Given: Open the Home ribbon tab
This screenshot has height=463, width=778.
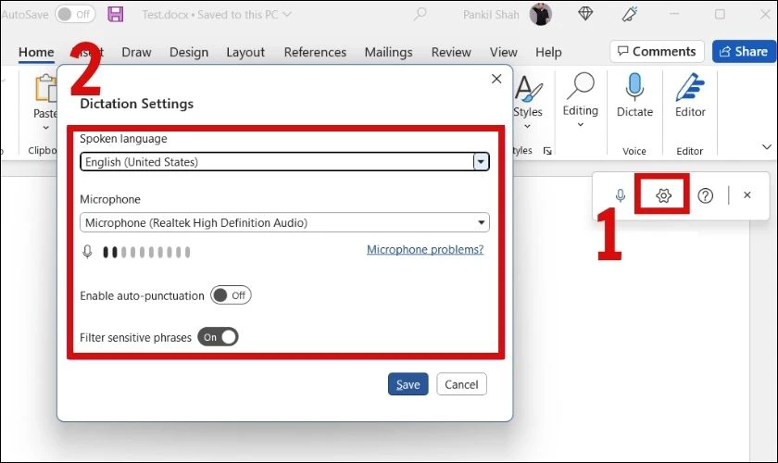Looking at the screenshot, I should 36,52.
